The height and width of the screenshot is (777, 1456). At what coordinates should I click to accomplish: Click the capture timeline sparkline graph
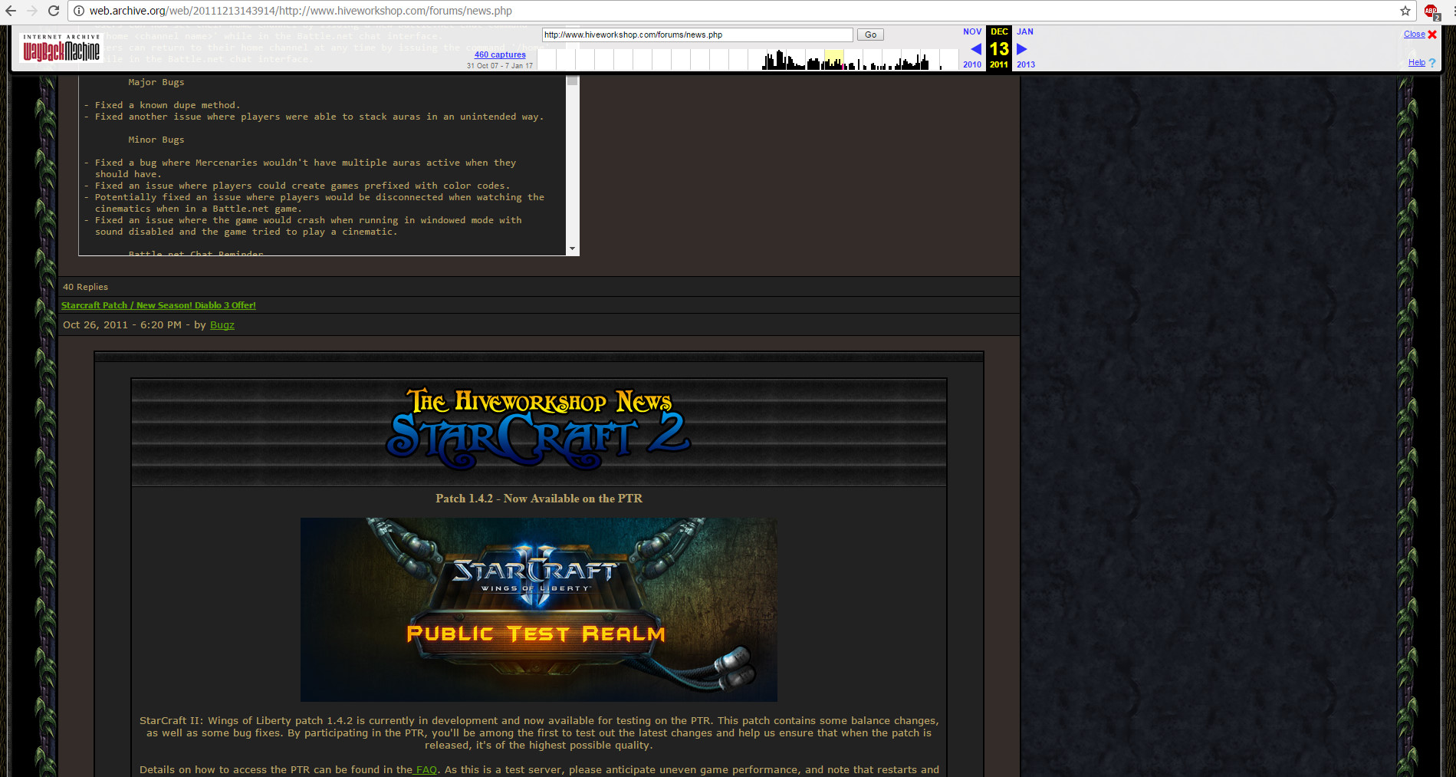pos(748,59)
